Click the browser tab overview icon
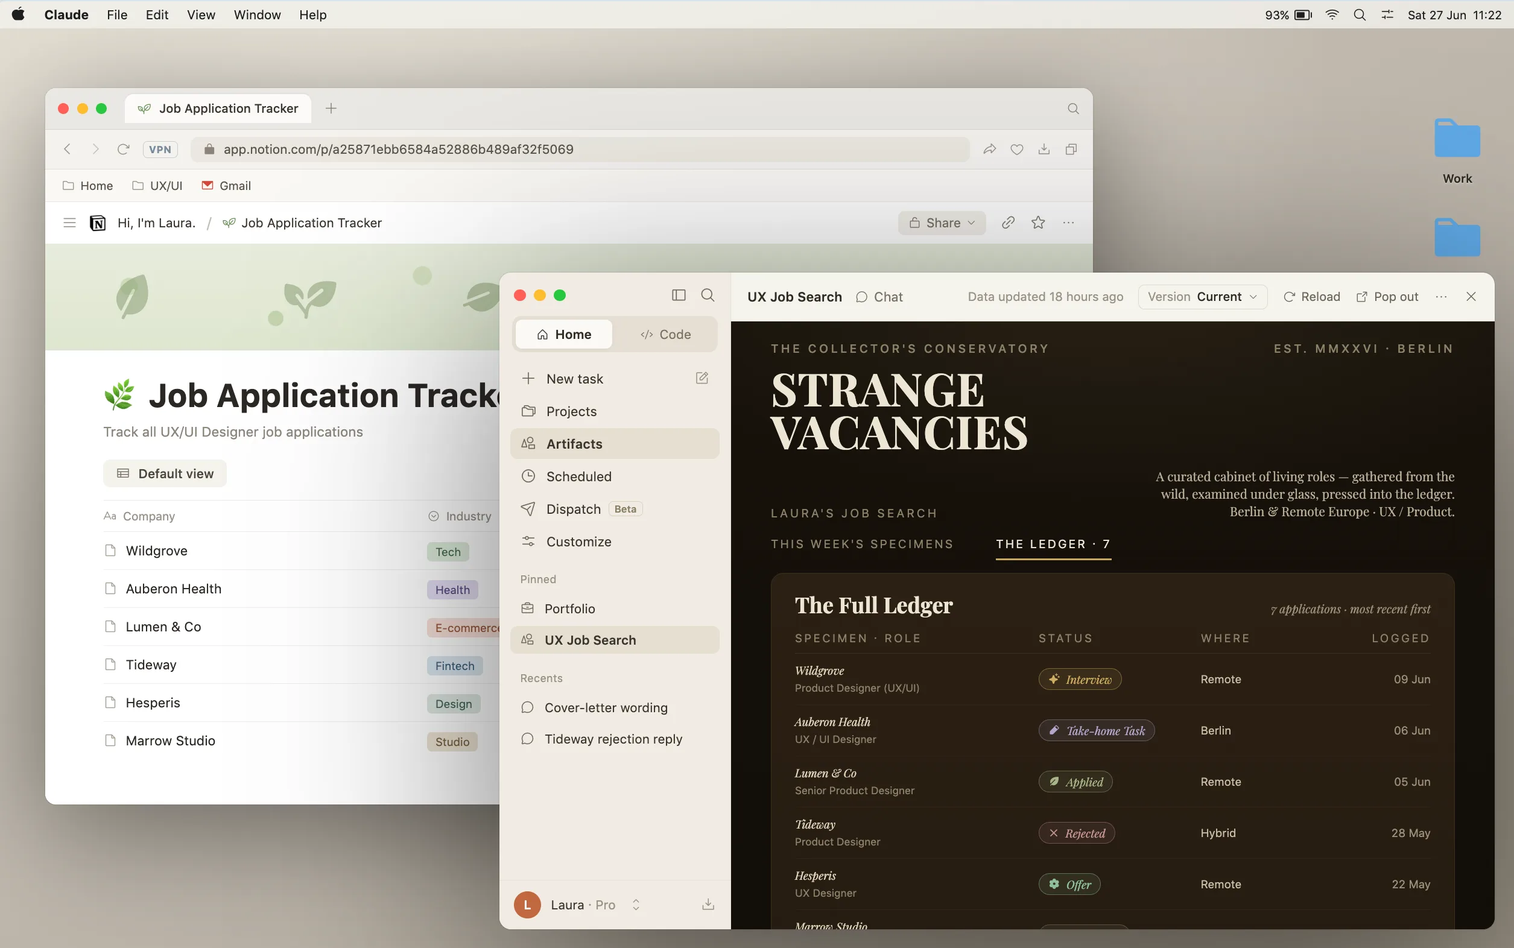1514x948 pixels. point(1071,149)
